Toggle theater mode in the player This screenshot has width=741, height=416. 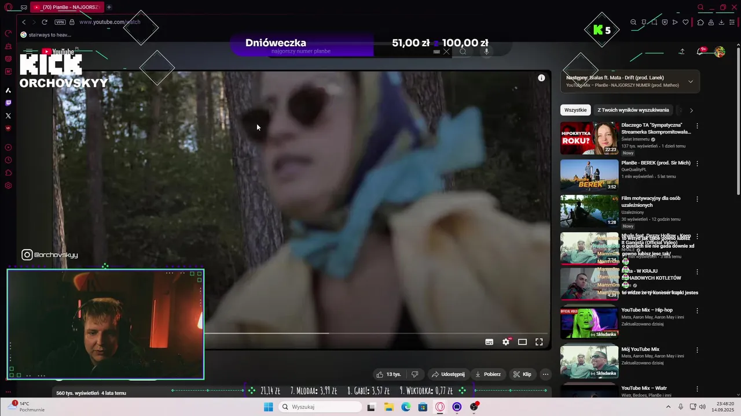click(522, 342)
